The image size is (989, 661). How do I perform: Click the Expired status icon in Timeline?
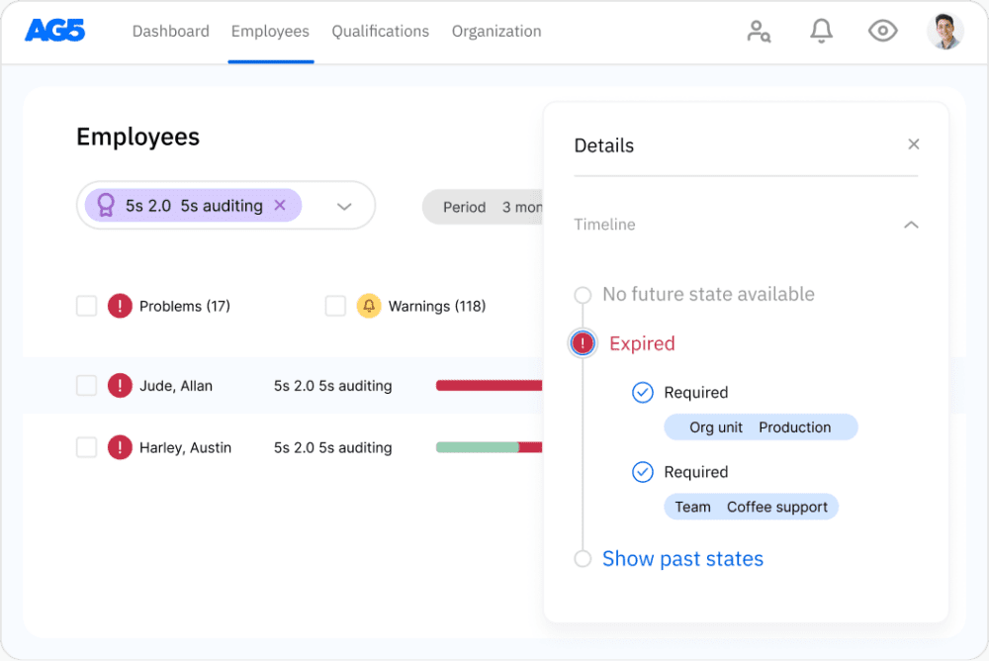click(582, 342)
